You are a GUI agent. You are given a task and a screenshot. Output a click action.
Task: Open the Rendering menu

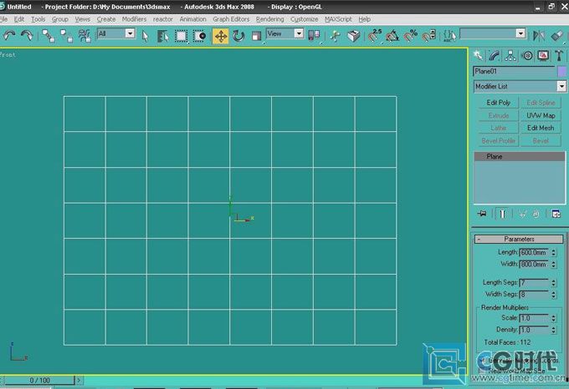click(269, 19)
